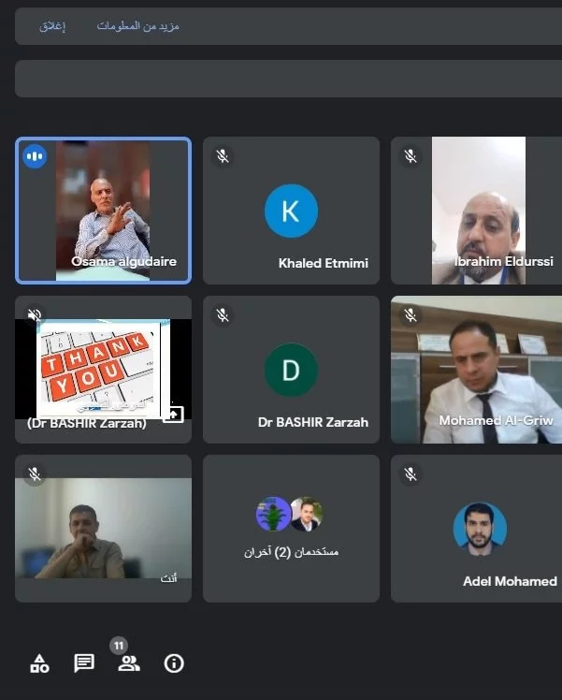Open the chat messages panel

(x=84, y=664)
